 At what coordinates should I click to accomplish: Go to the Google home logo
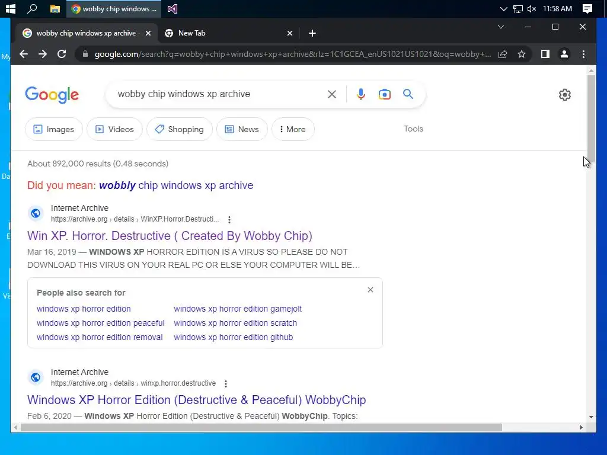(x=52, y=94)
